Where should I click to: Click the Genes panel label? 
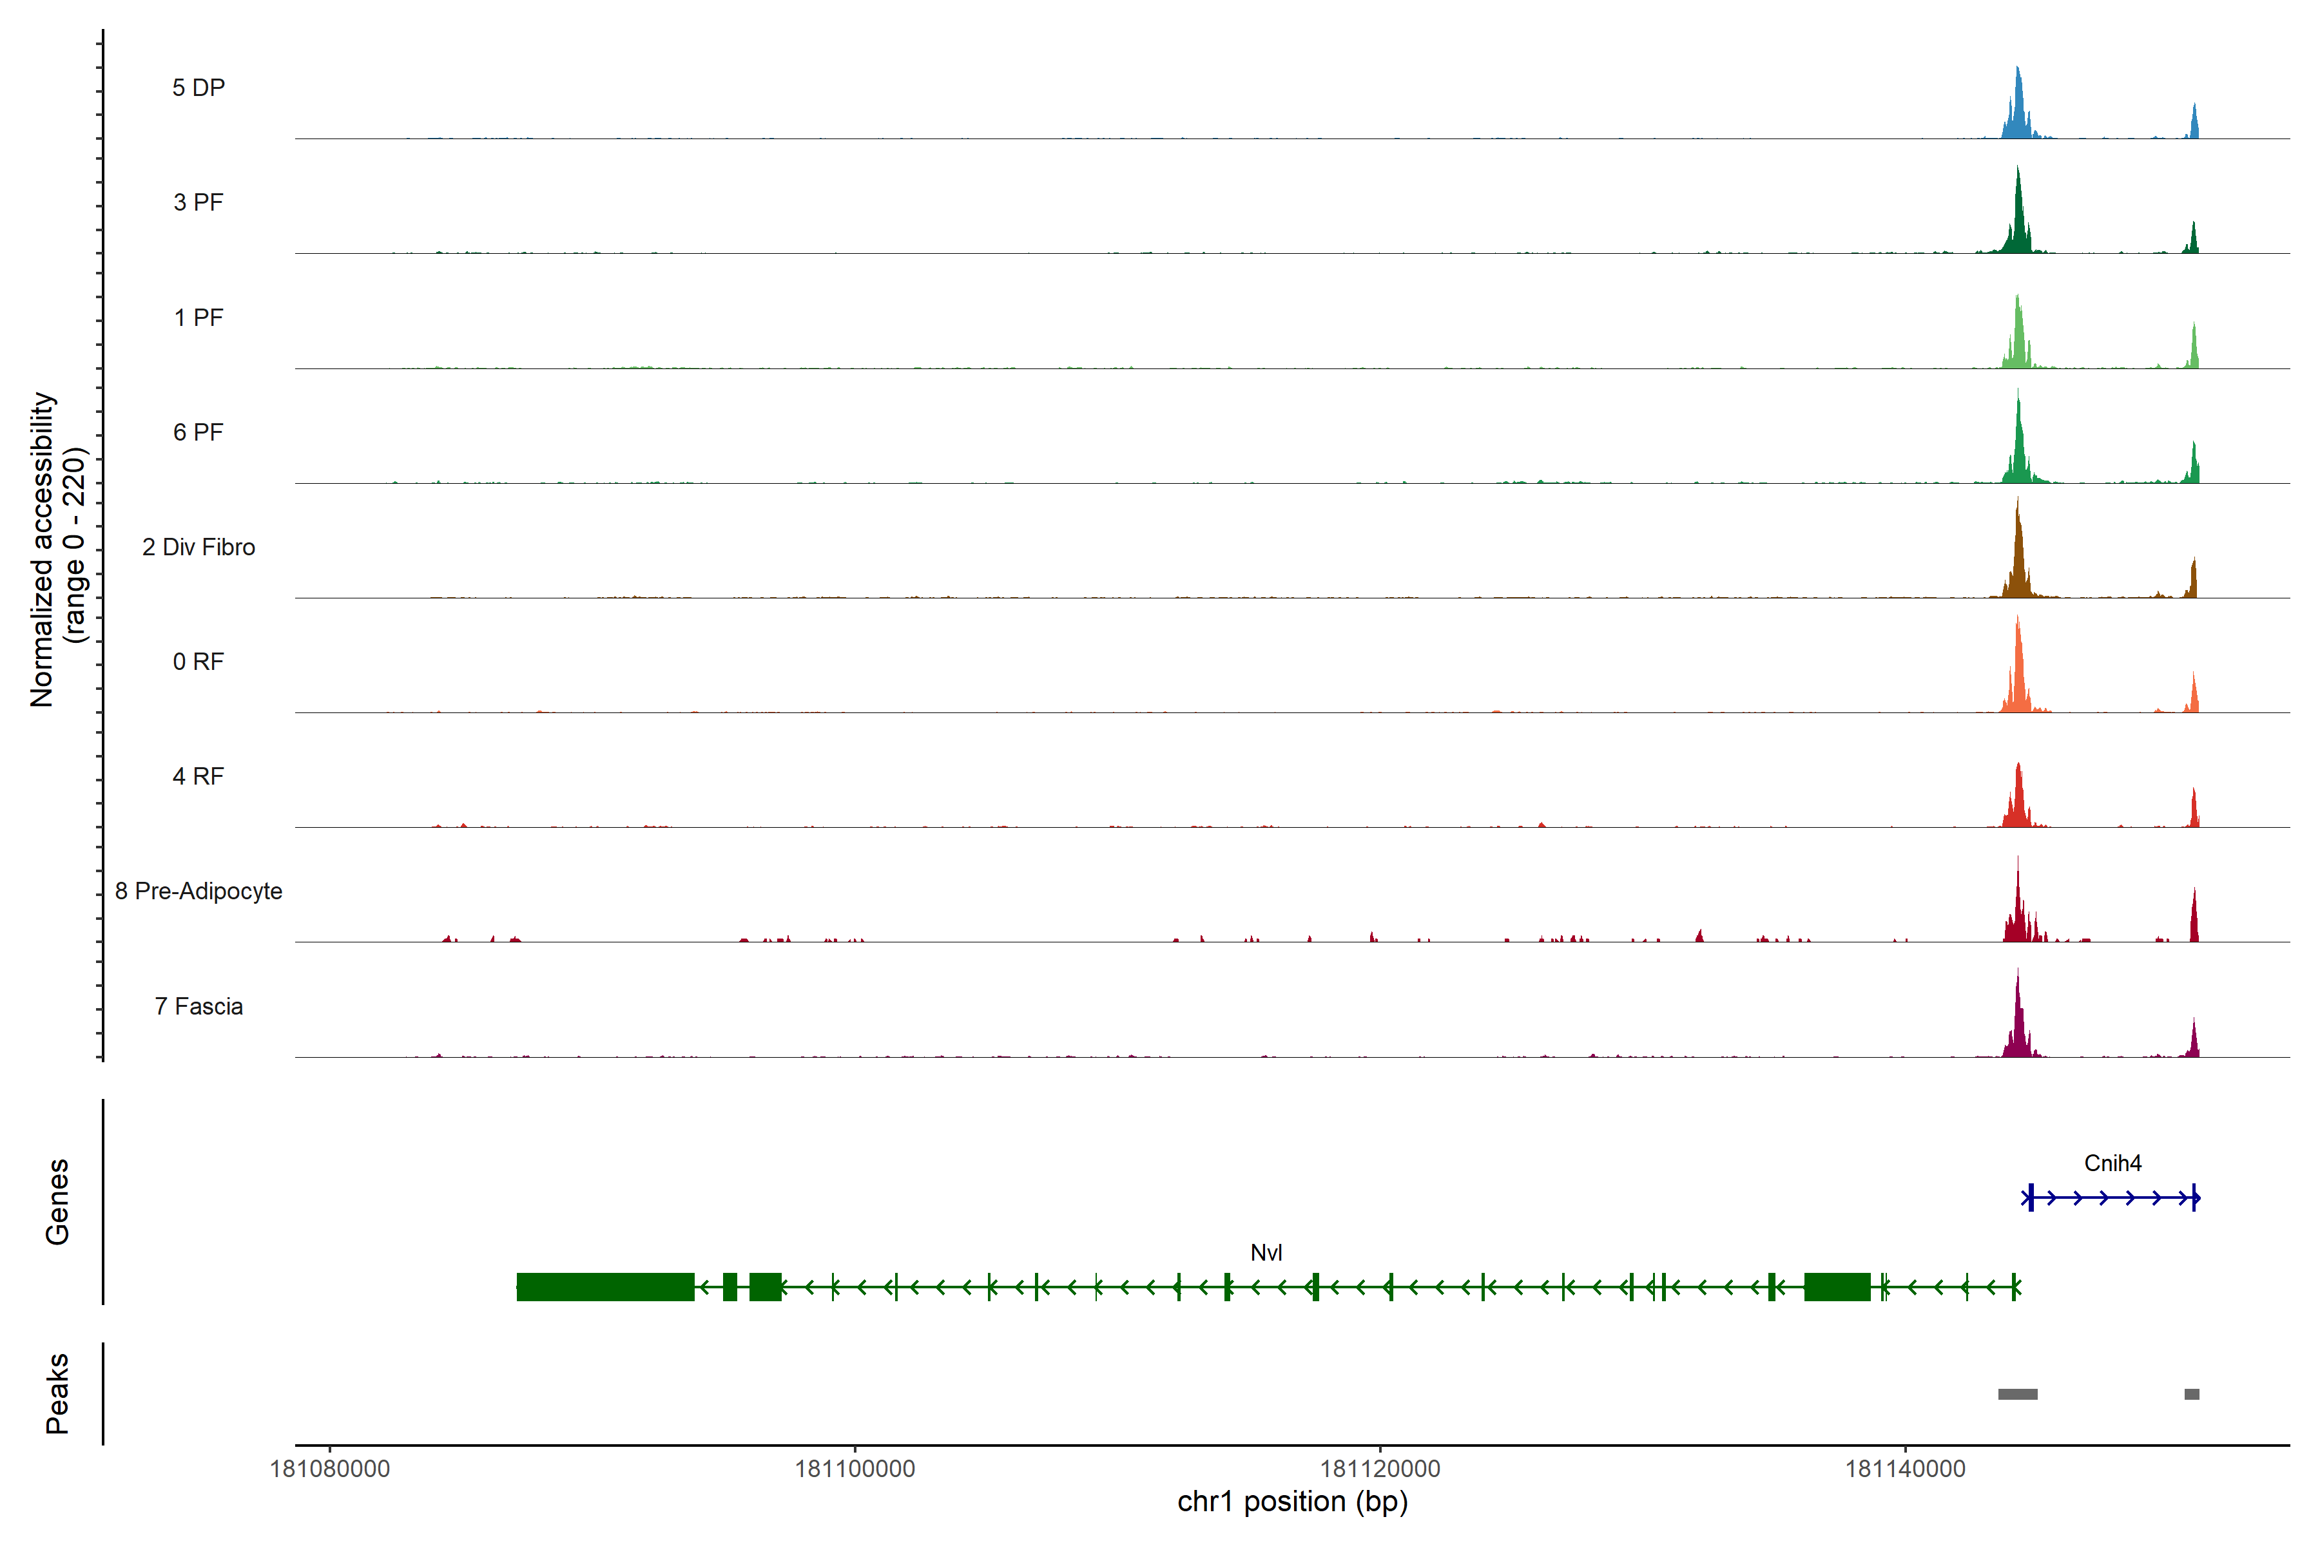(57, 1202)
